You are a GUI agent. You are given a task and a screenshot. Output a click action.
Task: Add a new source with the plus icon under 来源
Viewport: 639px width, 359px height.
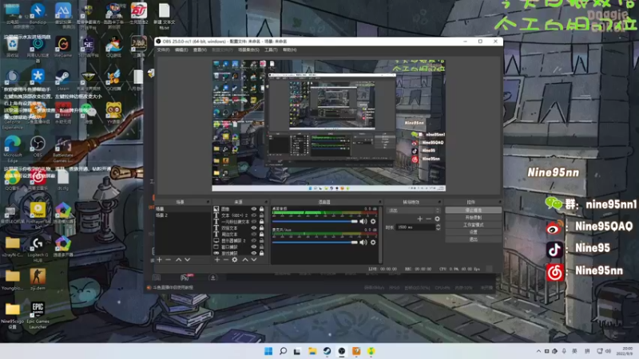[217, 260]
